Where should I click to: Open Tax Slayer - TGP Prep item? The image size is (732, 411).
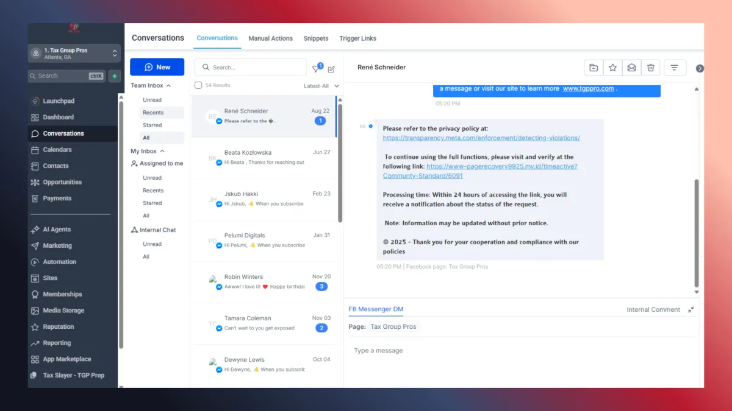pos(73,376)
